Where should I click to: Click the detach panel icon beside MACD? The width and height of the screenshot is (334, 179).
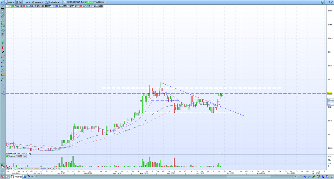pos(7,168)
